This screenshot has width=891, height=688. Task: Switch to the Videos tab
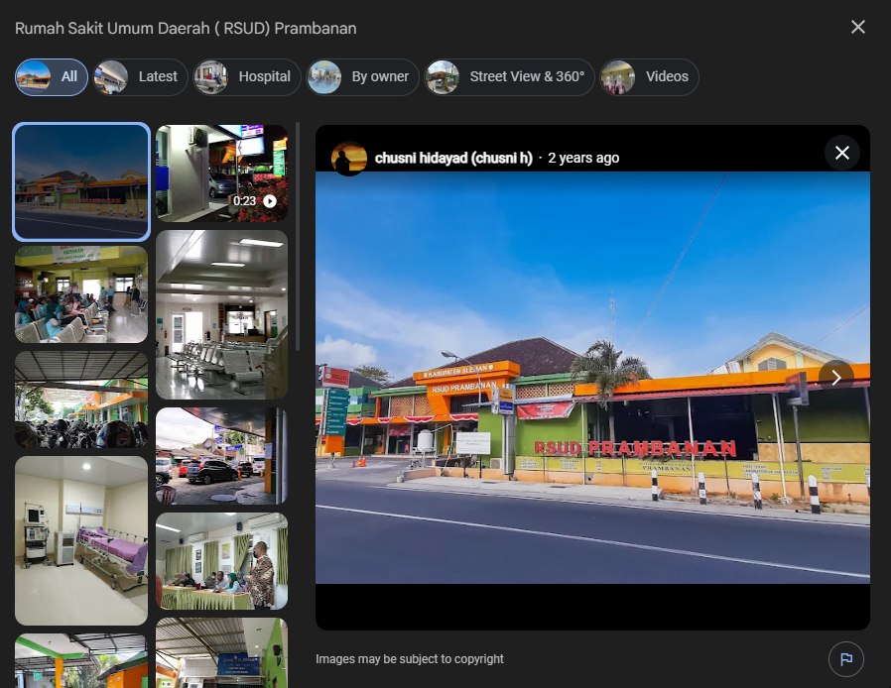[649, 77]
